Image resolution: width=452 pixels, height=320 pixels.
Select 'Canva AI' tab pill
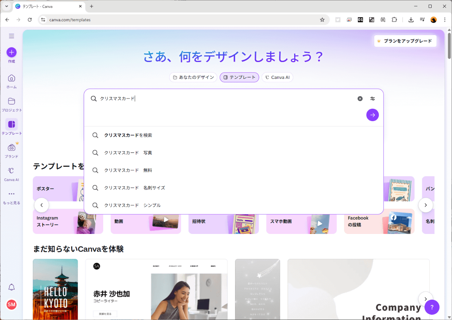[277, 77]
